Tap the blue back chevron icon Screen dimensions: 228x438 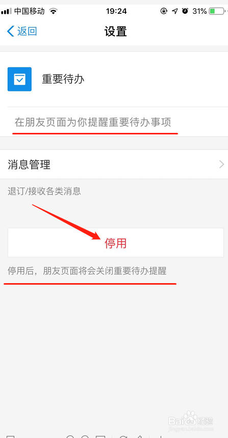[x=10, y=31]
